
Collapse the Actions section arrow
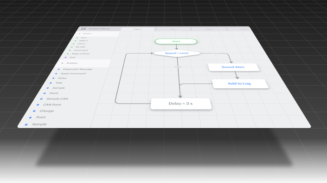point(62,63)
